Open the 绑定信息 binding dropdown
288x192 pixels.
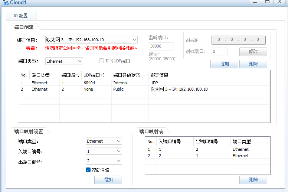point(91,40)
